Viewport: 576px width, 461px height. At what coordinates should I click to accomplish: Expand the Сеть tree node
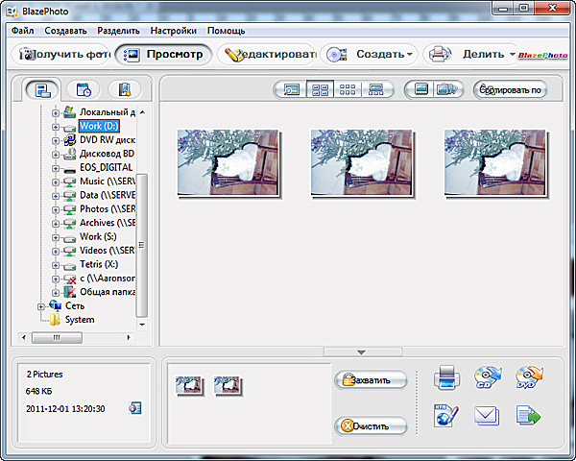[41, 305]
